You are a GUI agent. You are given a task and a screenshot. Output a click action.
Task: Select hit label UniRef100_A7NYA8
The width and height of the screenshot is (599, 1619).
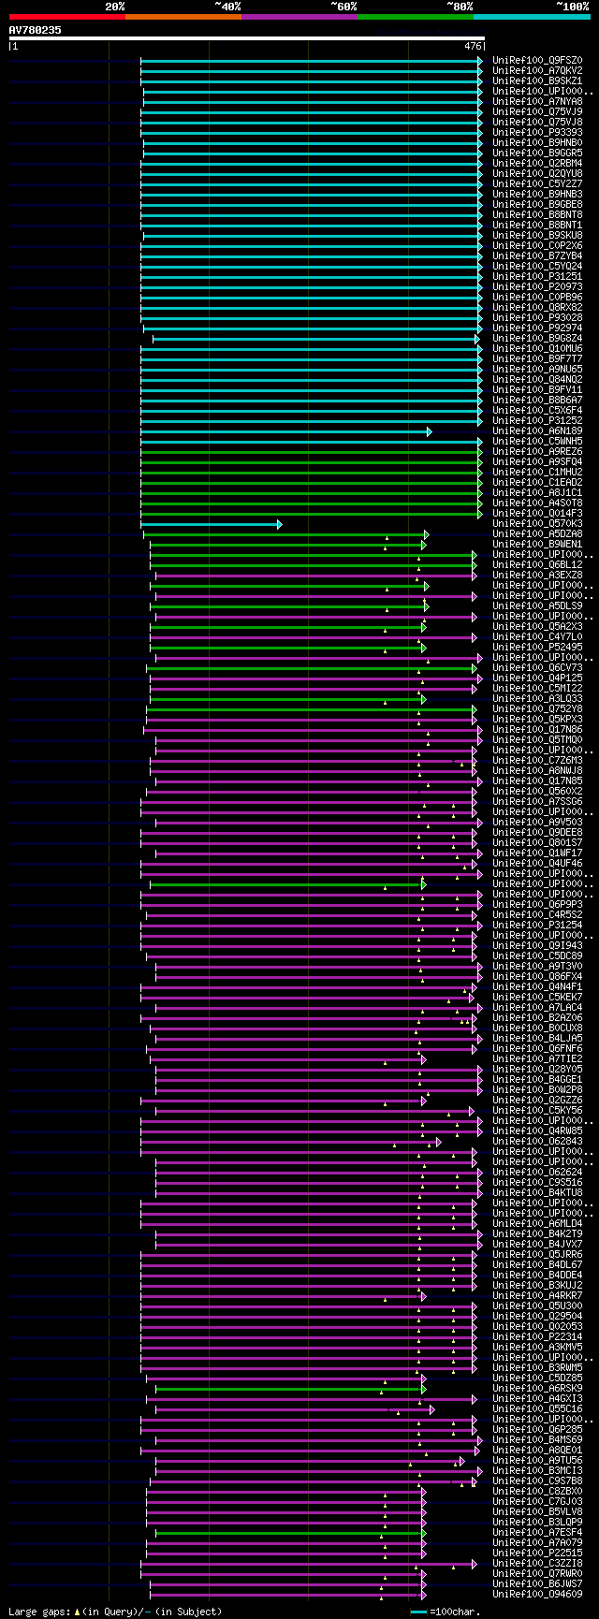point(537,102)
